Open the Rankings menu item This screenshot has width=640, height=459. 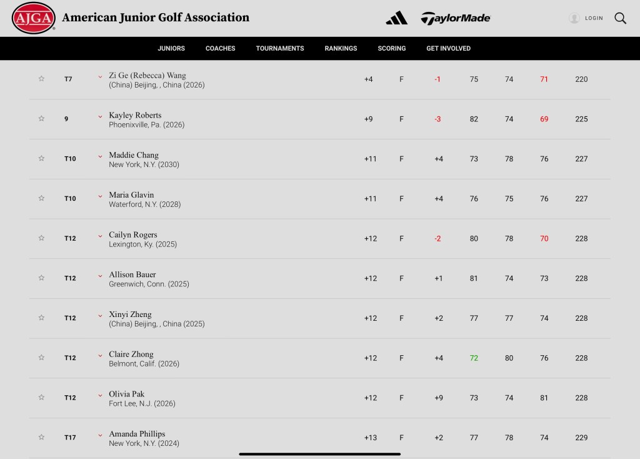coord(341,48)
